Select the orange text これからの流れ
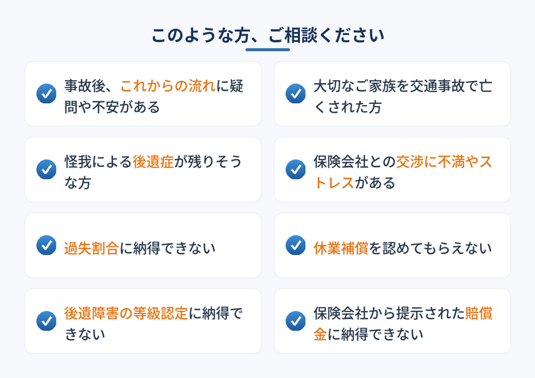 pos(168,86)
